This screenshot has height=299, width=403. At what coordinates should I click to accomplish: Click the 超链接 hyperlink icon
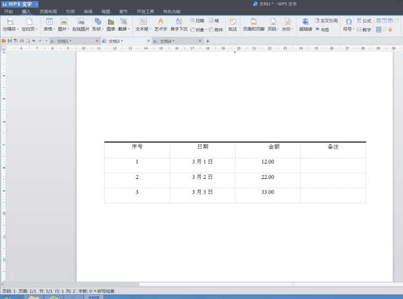pos(305,21)
